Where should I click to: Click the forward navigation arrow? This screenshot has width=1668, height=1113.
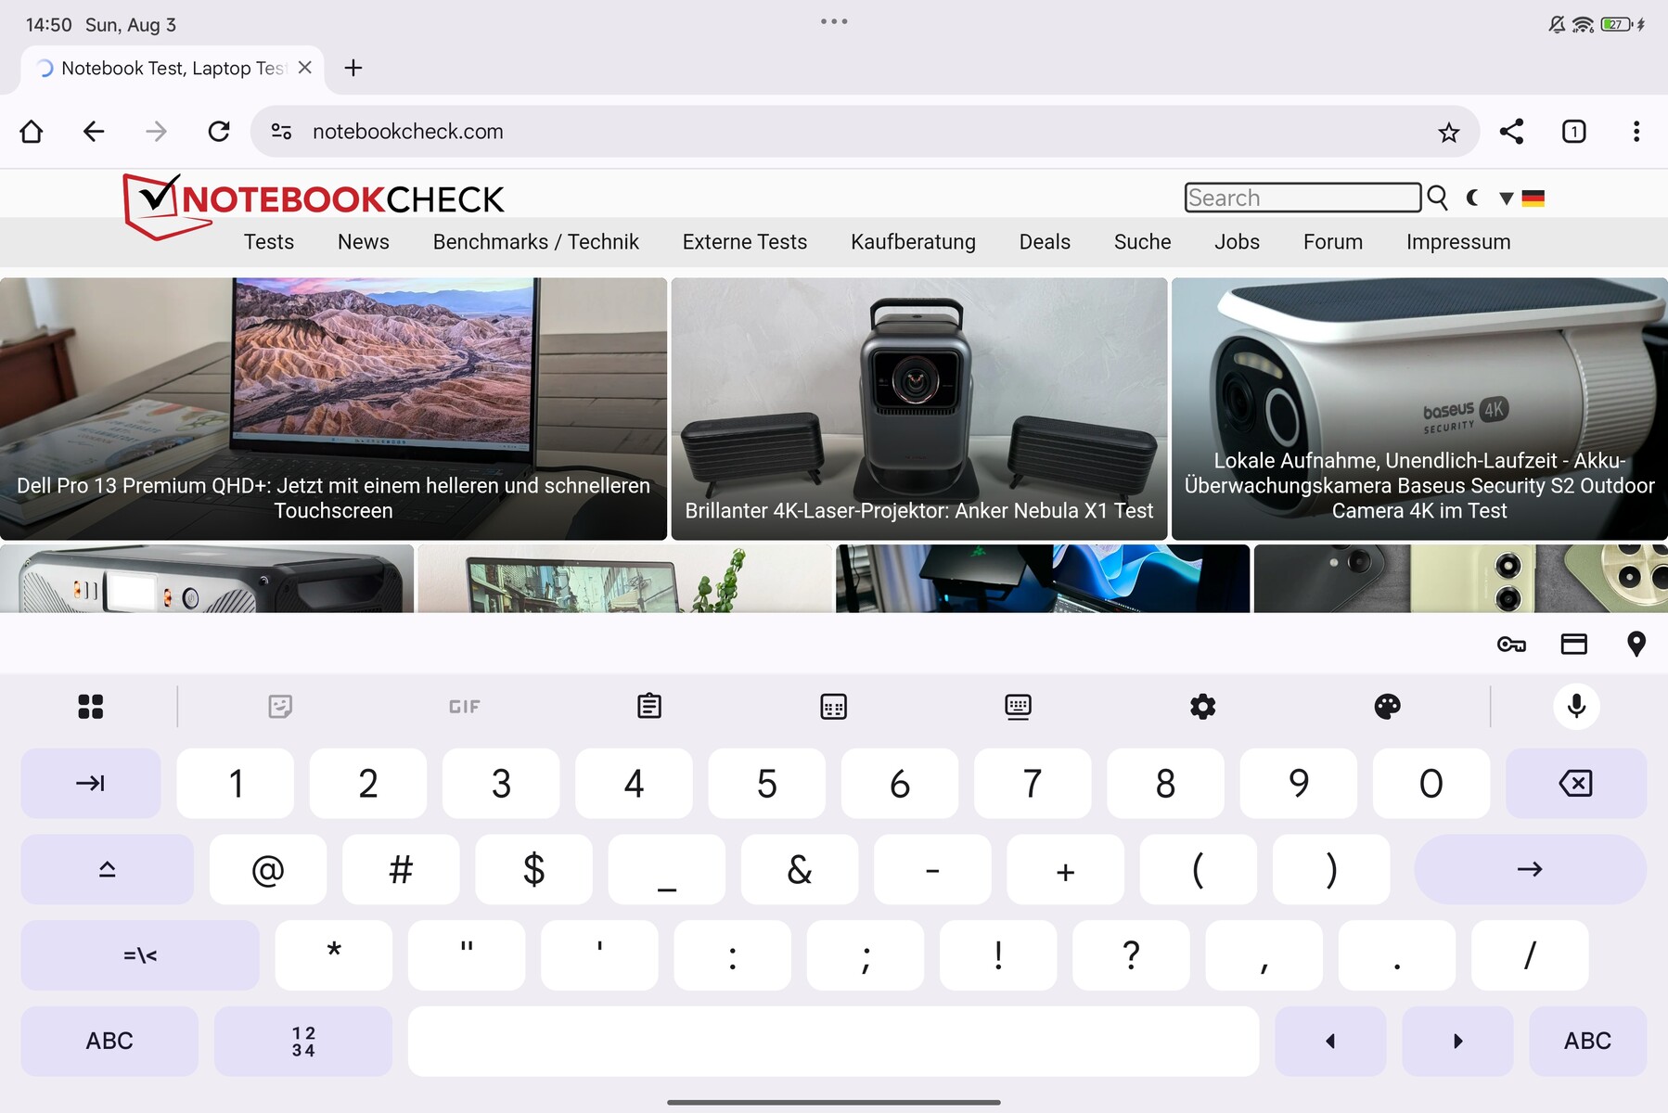pyautogui.click(x=156, y=132)
